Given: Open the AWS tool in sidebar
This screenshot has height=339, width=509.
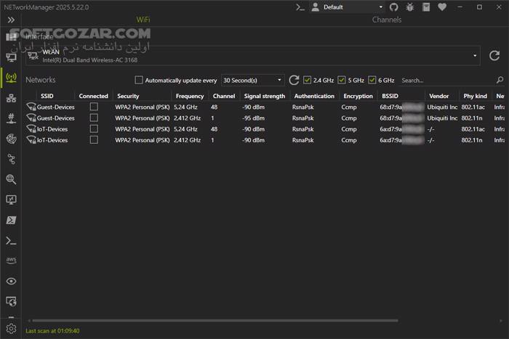Looking at the screenshot, I should 11,260.
